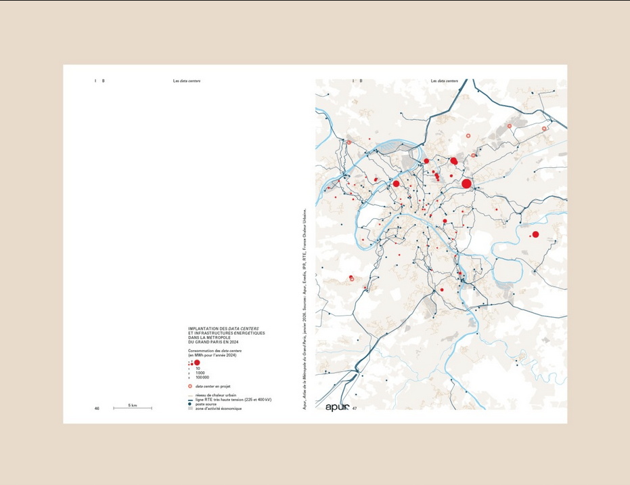
Task: Click the blue RTE line legend symbol
Action: [x=190, y=400]
